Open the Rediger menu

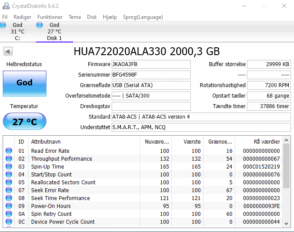22,17
